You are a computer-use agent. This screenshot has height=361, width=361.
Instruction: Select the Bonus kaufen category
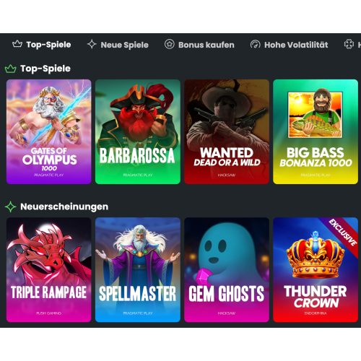[199, 45]
